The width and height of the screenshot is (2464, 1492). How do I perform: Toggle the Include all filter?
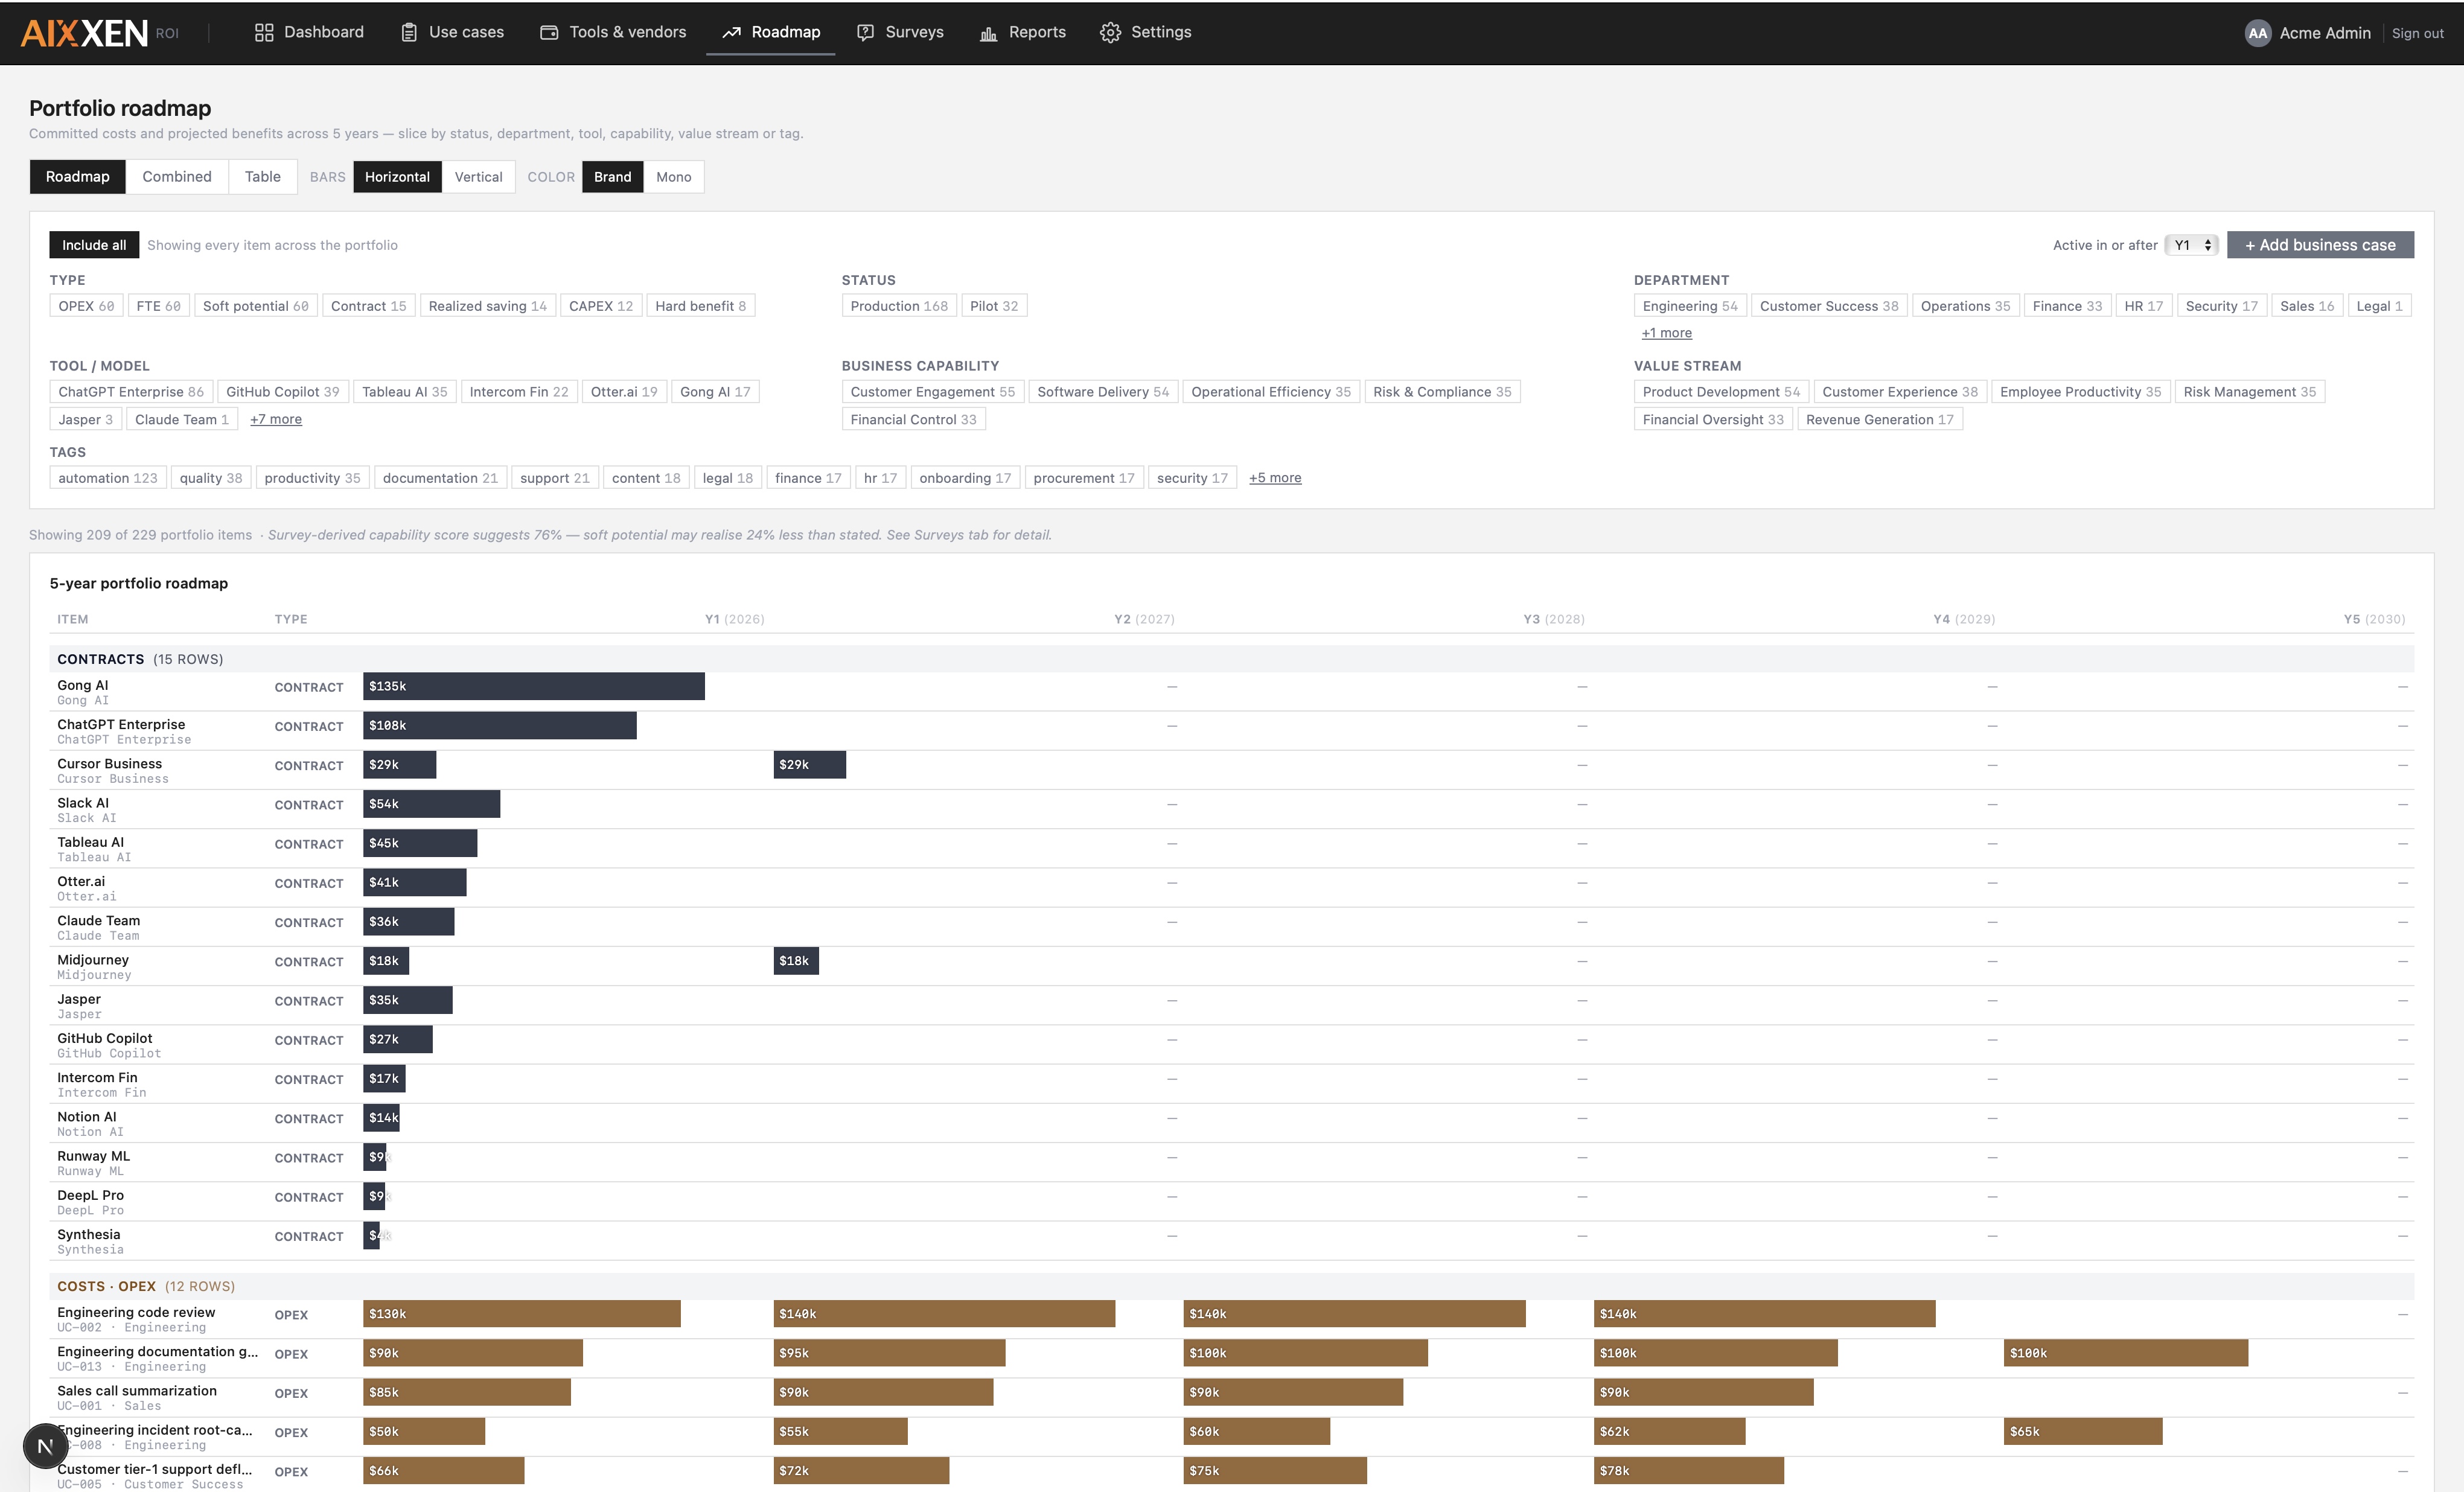click(94, 245)
